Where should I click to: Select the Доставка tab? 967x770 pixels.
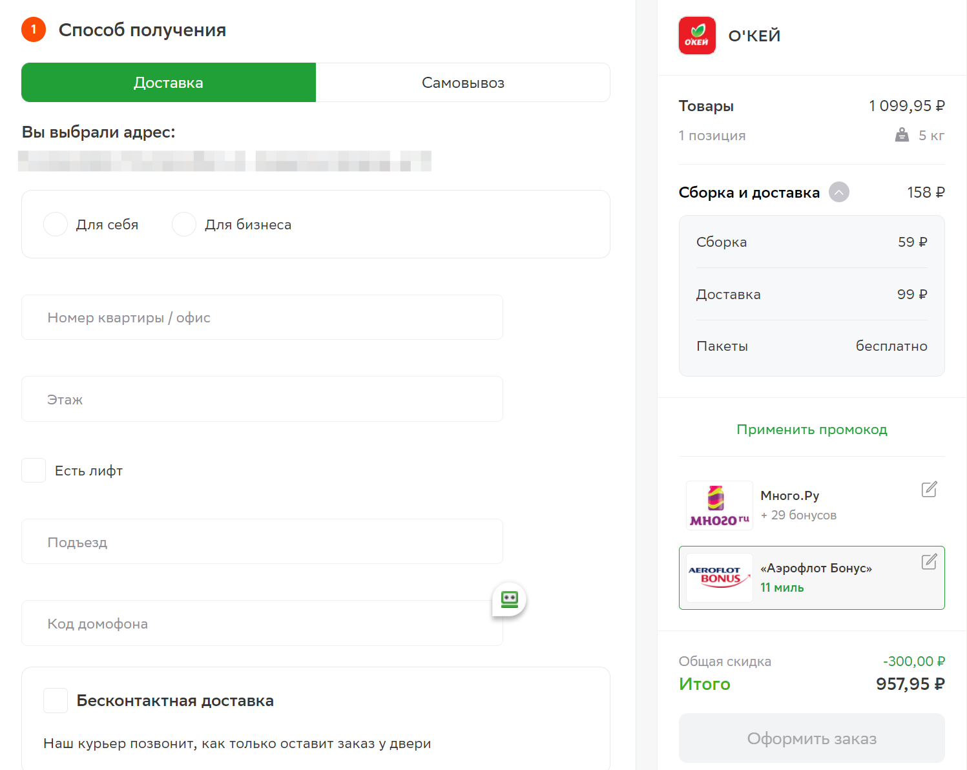click(x=169, y=83)
